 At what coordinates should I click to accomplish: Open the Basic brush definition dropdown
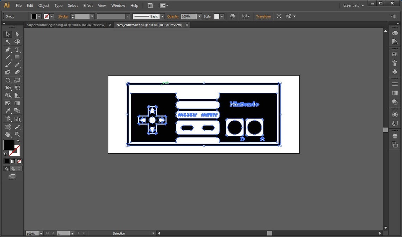click(x=162, y=16)
